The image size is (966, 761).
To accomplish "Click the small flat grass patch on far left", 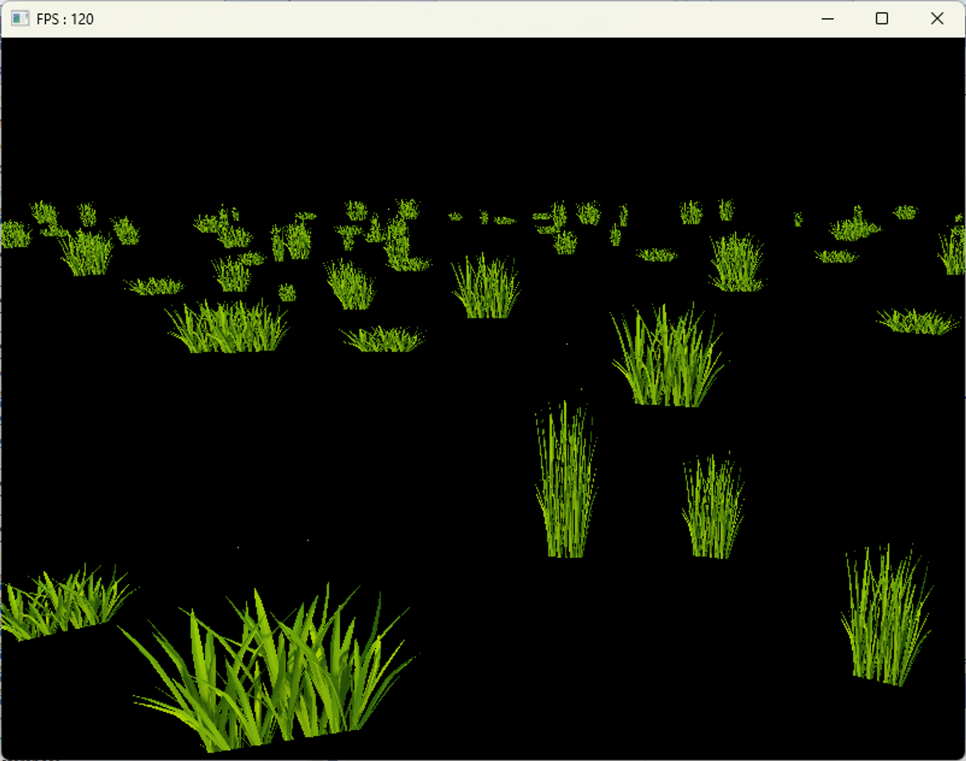I will coord(155,287).
